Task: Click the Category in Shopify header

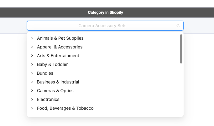Action: (x=105, y=13)
